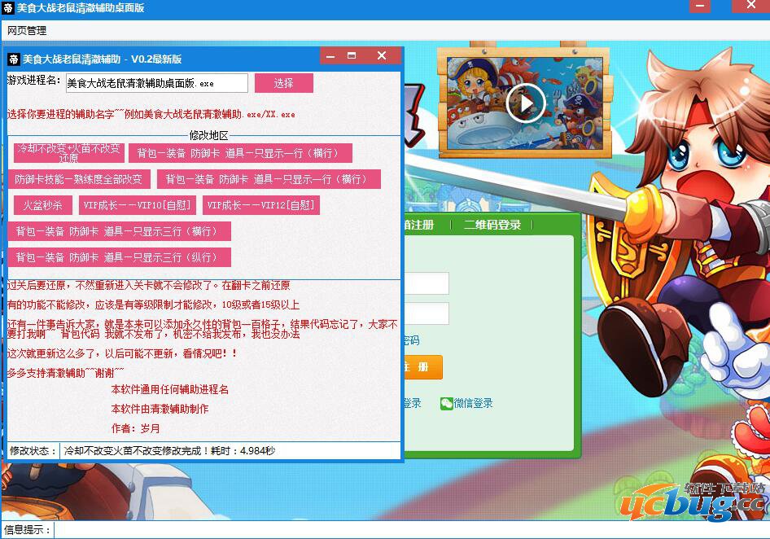Click the 冷却不改变+火苗不改变 还原 button

coord(68,153)
